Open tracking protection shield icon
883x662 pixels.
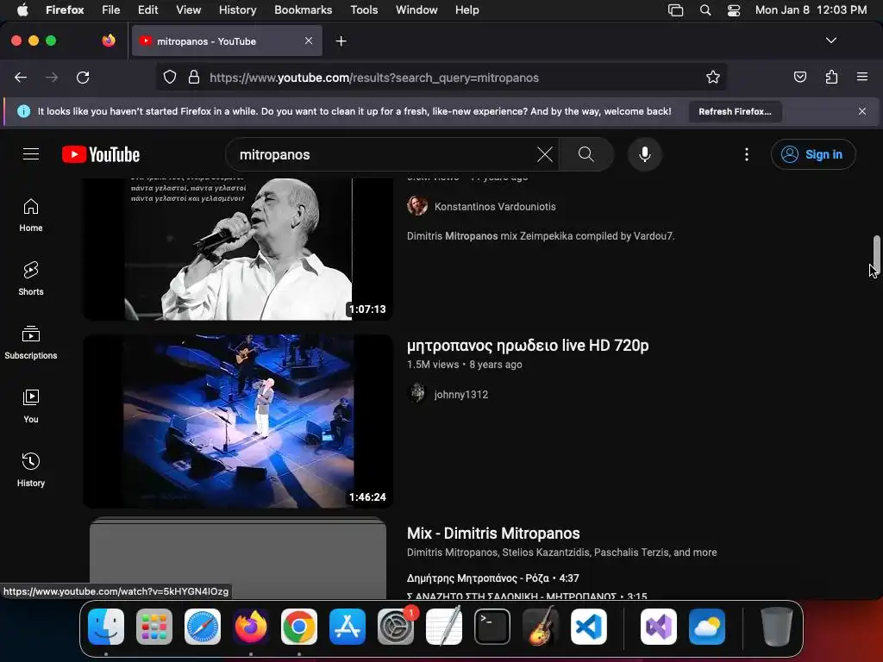click(170, 77)
